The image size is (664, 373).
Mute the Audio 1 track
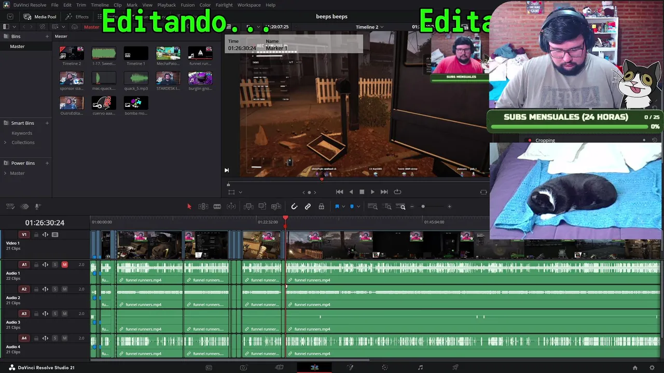click(64, 265)
